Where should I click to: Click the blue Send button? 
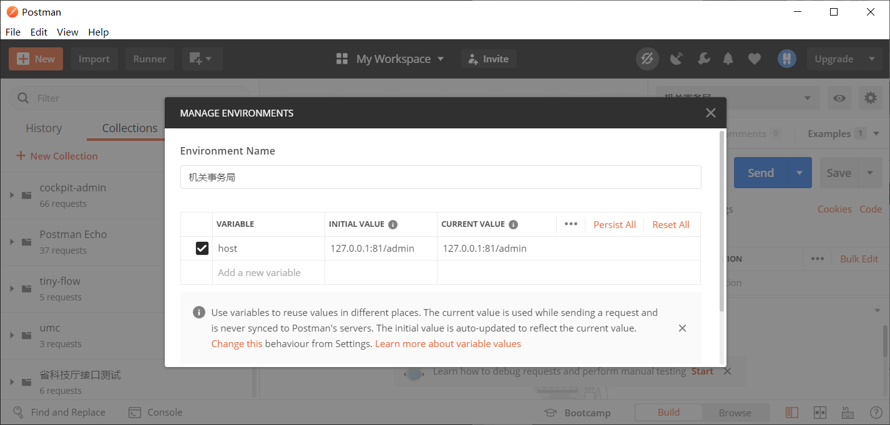point(761,173)
